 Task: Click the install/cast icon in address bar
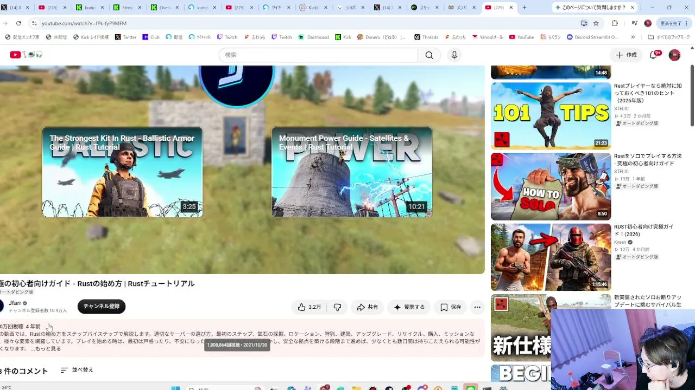pyautogui.click(x=584, y=23)
